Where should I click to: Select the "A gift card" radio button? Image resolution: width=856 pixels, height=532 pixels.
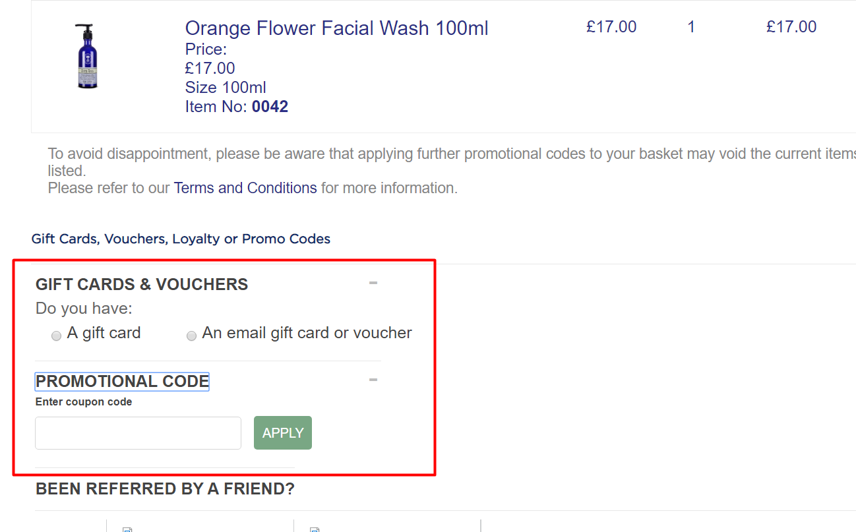pyautogui.click(x=56, y=336)
